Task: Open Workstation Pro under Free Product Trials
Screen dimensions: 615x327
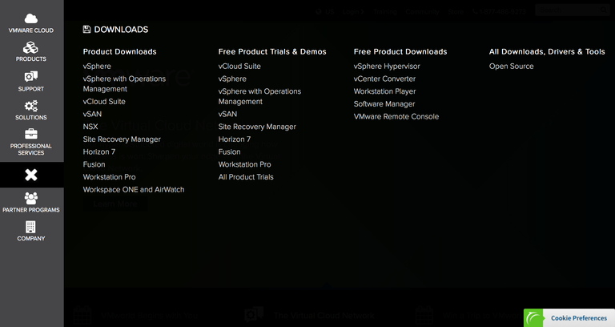Action: click(245, 164)
